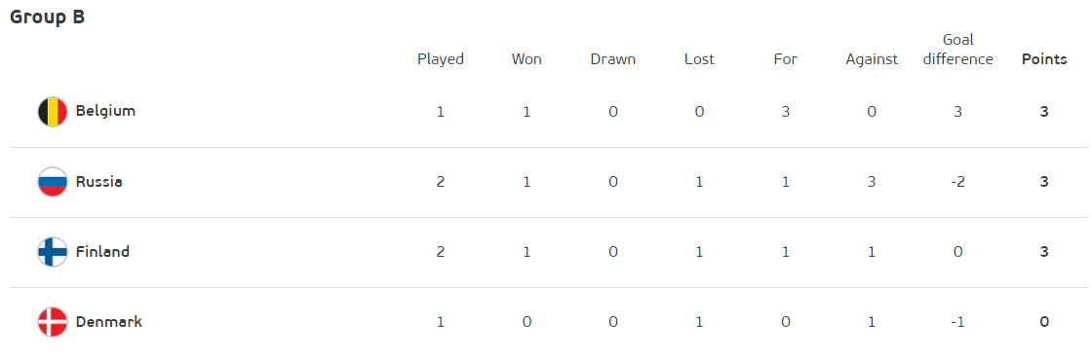Select Russia's goal difference value -2
Screen dimensions: 1091x358
[x=958, y=182]
